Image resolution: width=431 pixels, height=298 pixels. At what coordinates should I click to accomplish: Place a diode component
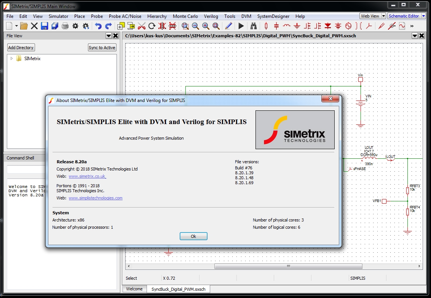pyautogui.click(x=328, y=26)
